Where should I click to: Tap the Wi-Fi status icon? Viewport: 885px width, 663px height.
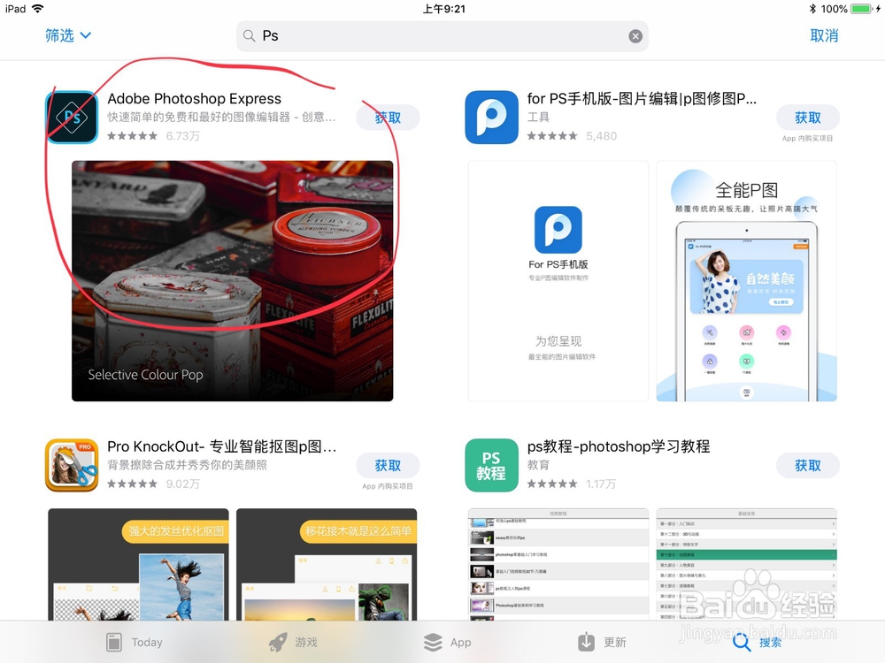tap(38, 9)
